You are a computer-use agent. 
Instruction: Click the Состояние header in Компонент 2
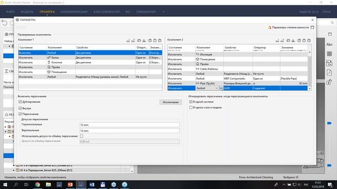tap(181, 47)
